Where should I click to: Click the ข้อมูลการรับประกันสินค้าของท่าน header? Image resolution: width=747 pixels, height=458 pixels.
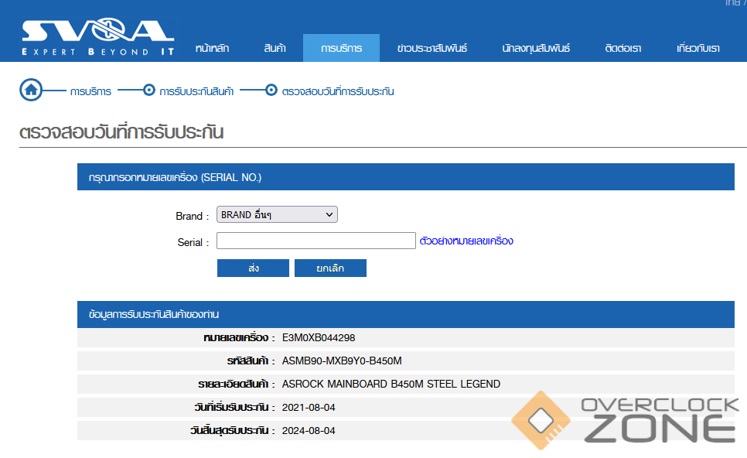(x=406, y=315)
